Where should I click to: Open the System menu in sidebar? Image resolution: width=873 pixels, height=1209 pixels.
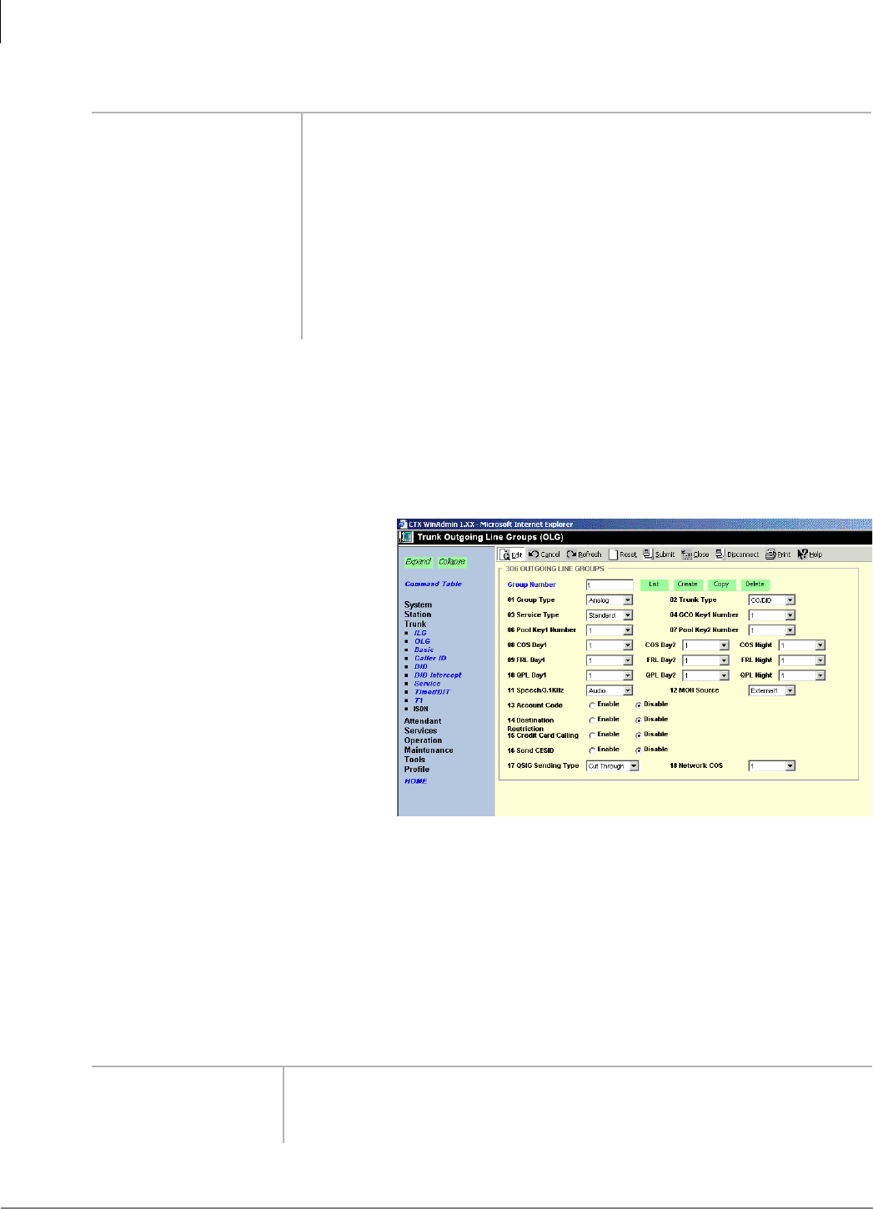pos(418,605)
